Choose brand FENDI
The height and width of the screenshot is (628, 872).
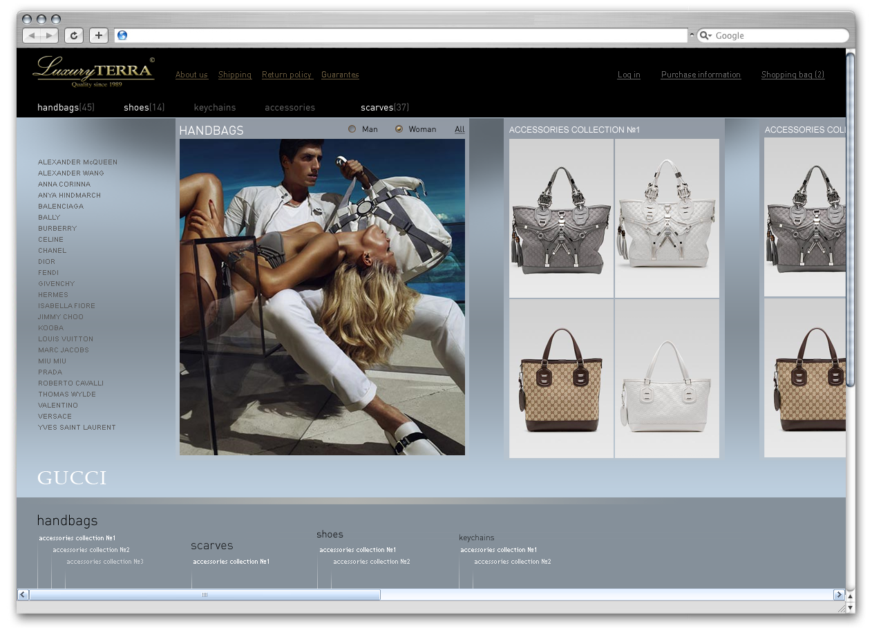(48, 272)
